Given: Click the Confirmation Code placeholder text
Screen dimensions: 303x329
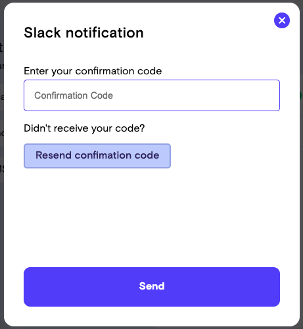Looking at the screenshot, I should coord(74,95).
